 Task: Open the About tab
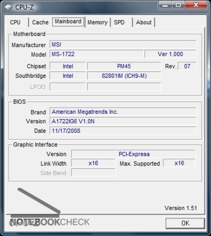(x=144, y=22)
